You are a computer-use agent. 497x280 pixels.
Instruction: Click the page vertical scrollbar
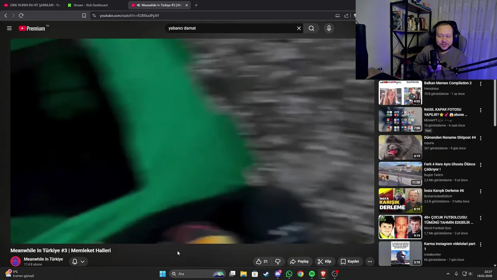click(x=495, y=103)
